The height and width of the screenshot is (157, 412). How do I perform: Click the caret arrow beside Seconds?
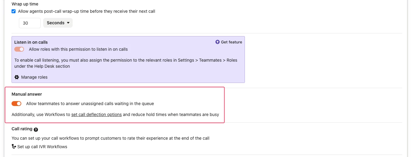tap(68, 23)
